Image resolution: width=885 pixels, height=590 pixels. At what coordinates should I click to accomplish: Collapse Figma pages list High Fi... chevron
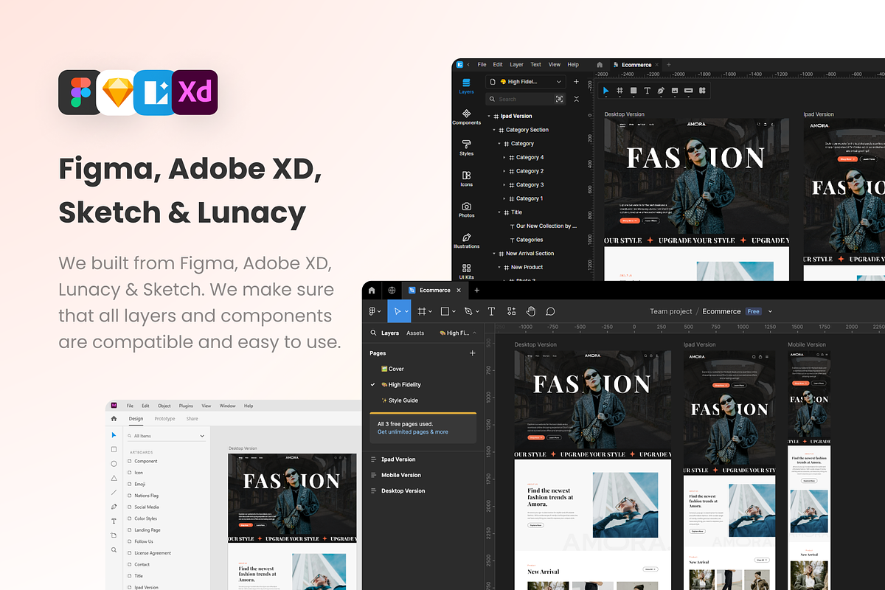tap(474, 333)
